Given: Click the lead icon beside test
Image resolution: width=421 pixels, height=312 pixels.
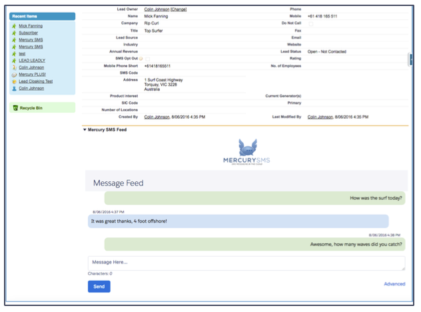Looking at the screenshot, I should coord(14,54).
